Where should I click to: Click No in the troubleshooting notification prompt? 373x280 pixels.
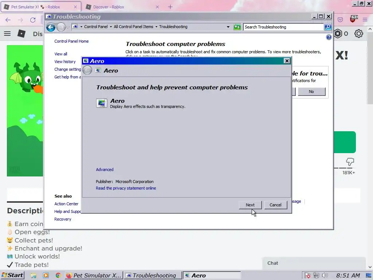311,92
